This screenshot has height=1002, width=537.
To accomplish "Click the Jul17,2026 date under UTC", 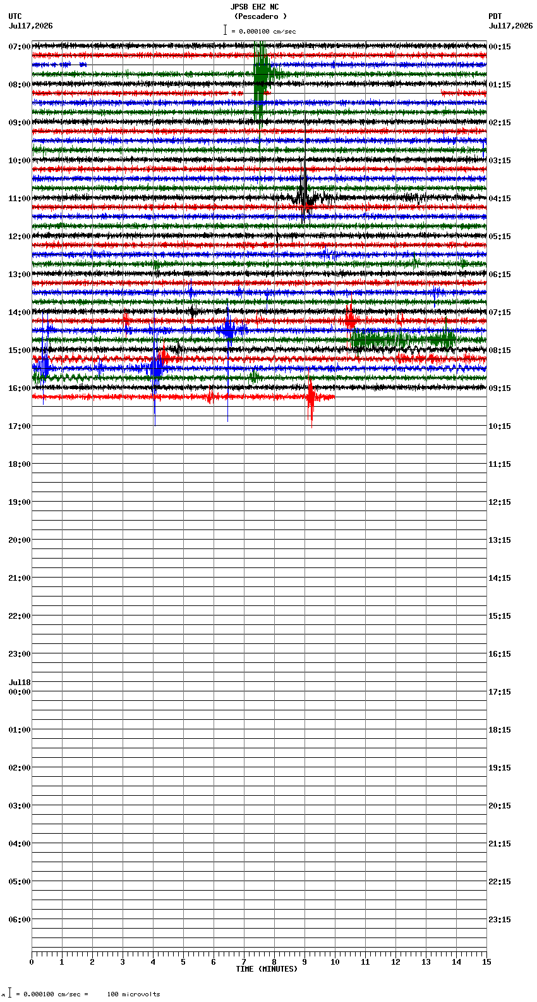I will 31,26.
